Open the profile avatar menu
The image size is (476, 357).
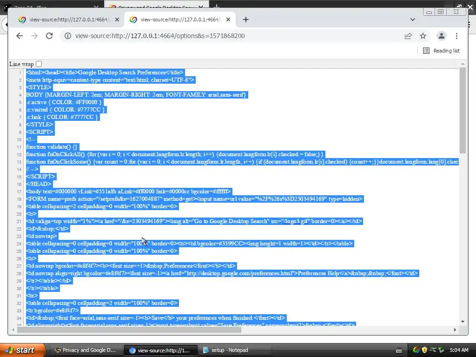[x=442, y=36]
